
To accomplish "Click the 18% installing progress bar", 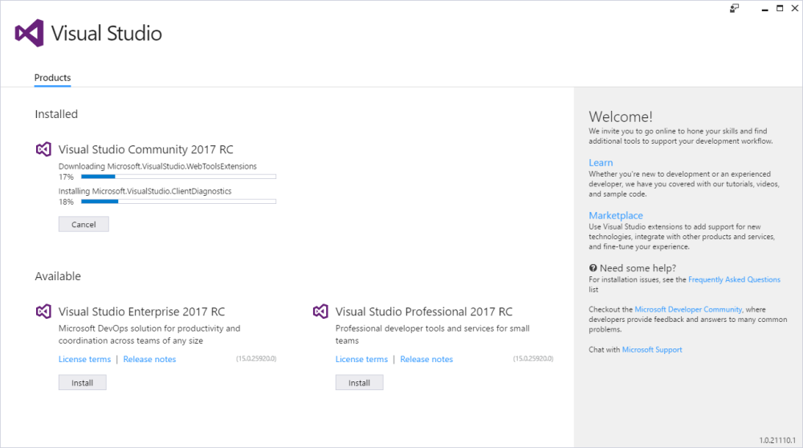I will pos(179,202).
